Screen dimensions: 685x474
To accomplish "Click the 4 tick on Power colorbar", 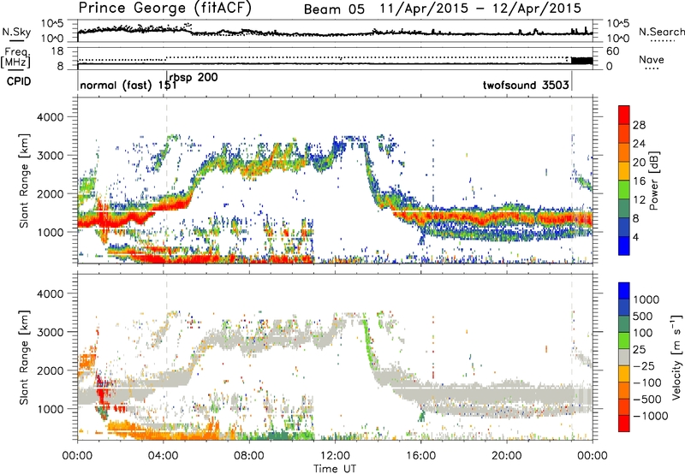I will [635, 237].
